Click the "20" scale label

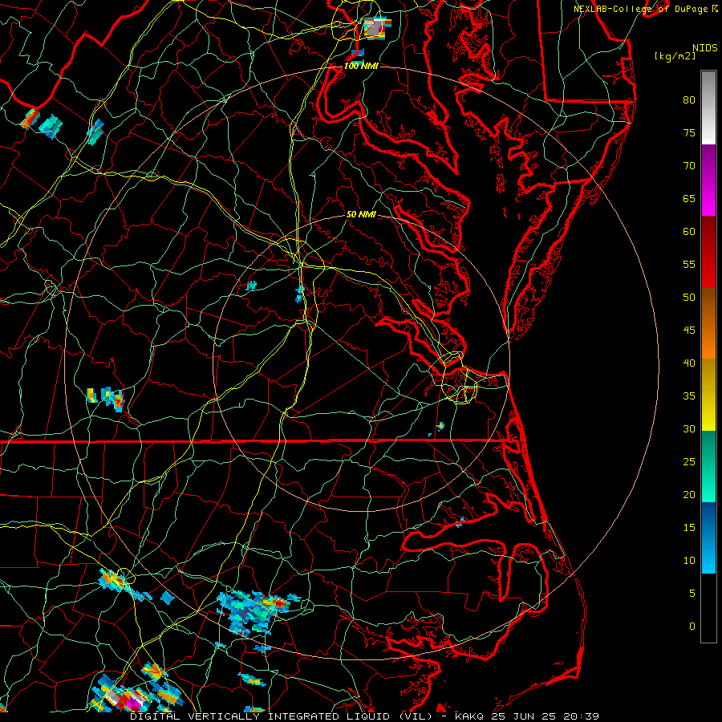[x=689, y=494]
